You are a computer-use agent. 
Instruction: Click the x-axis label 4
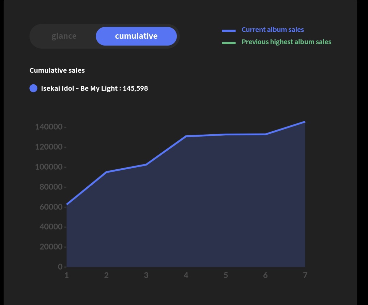click(x=186, y=275)
